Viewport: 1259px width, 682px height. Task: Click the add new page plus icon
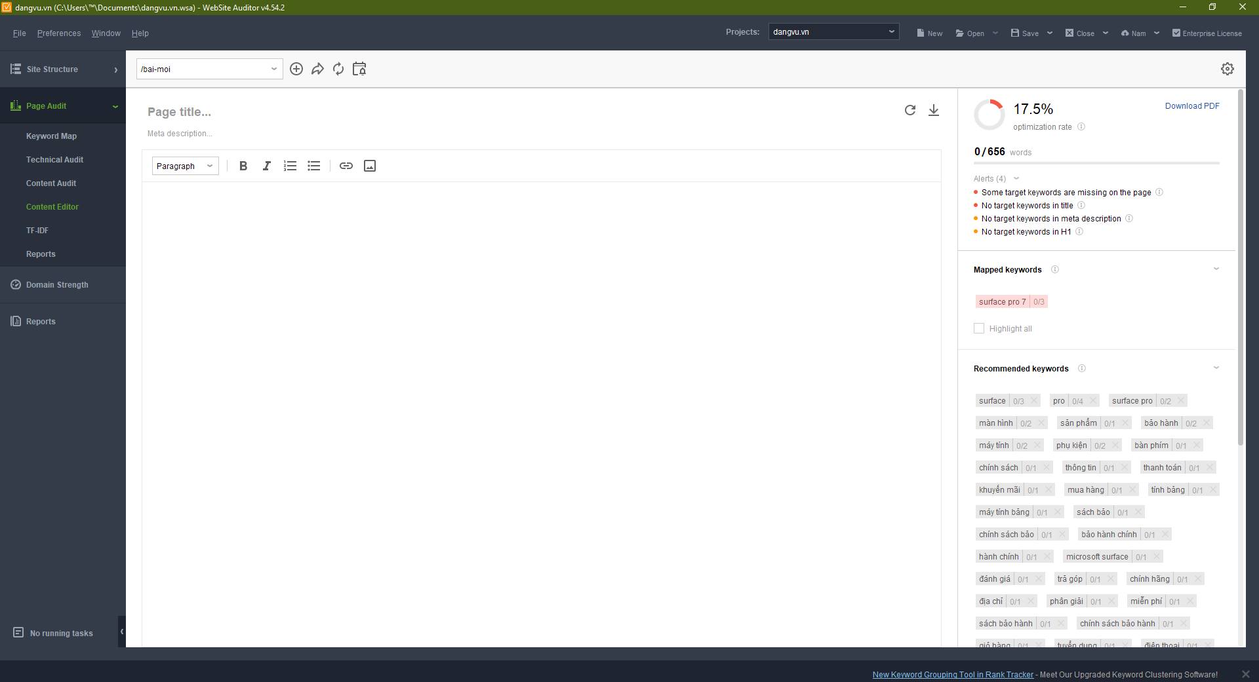click(296, 69)
